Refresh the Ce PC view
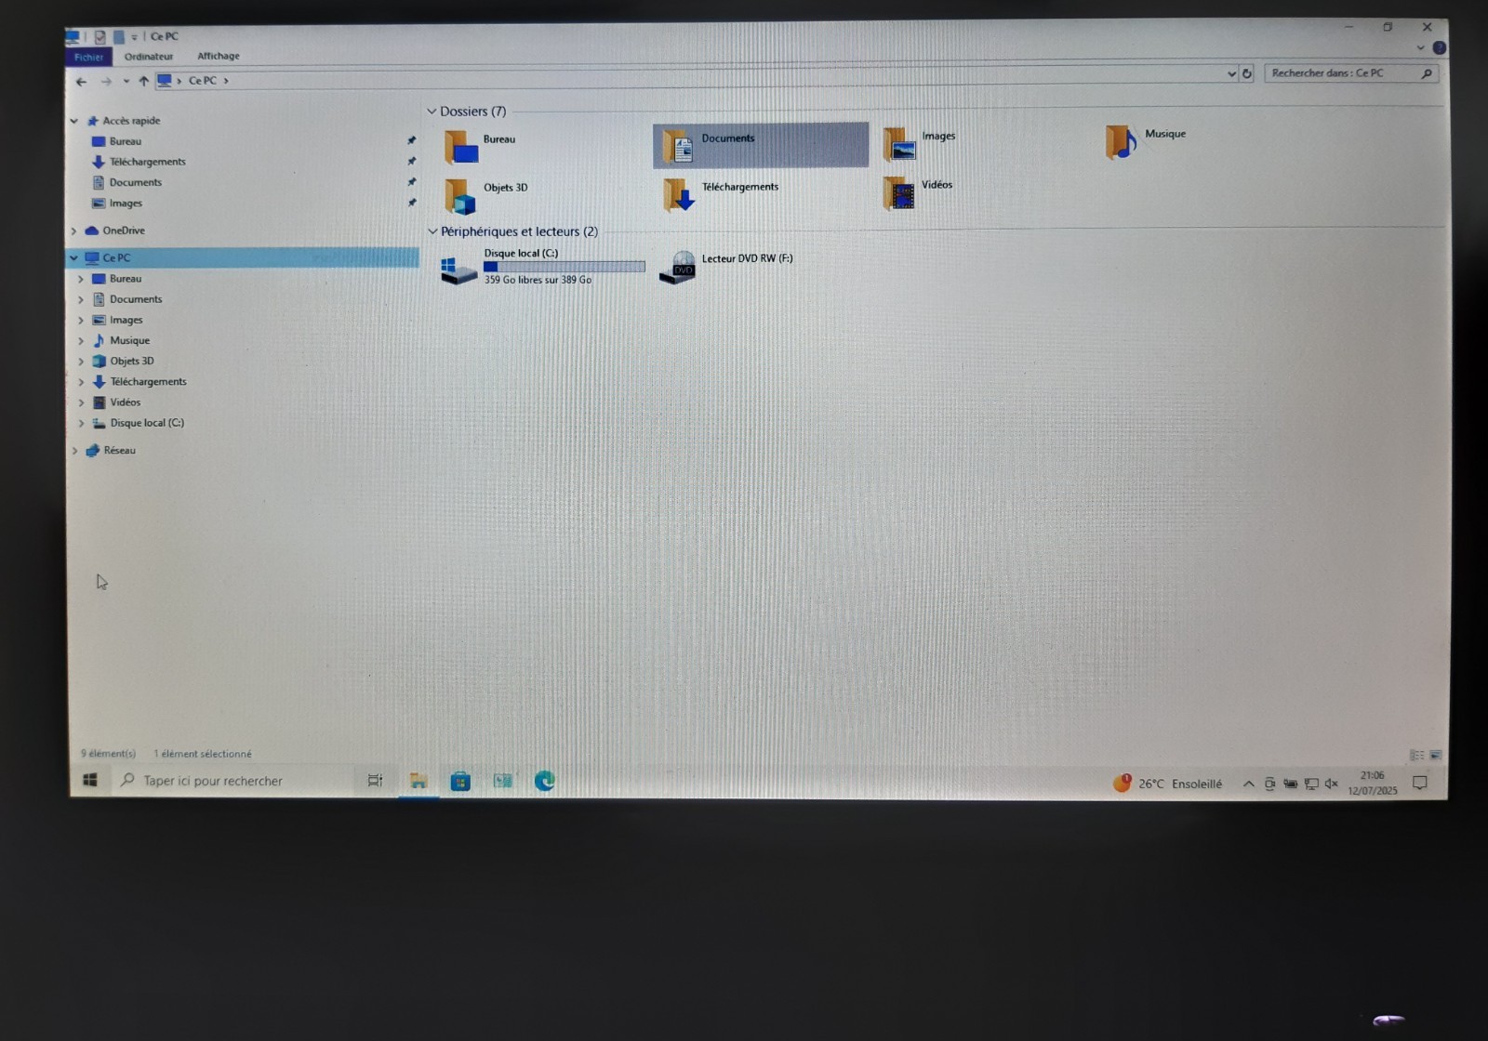The height and width of the screenshot is (1041, 1488). click(x=1247, y=73)
